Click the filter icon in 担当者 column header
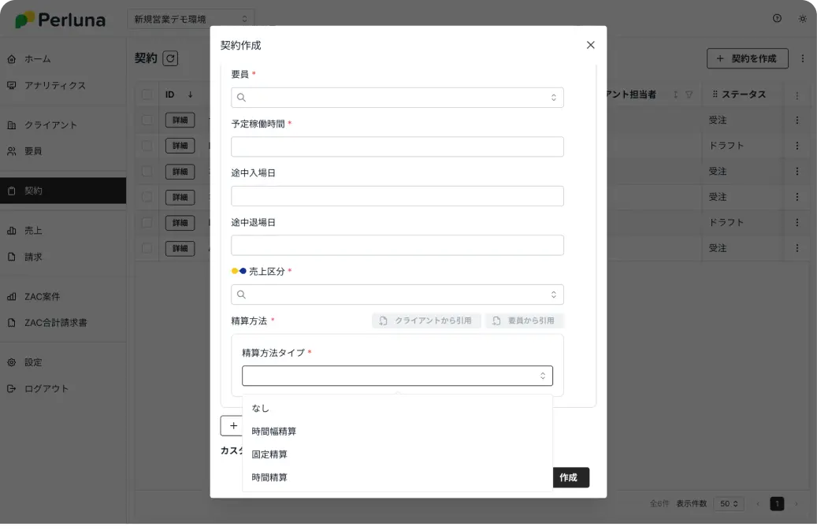Image resolution: width=817 pixels, height=530 pixels. (689, 95)
